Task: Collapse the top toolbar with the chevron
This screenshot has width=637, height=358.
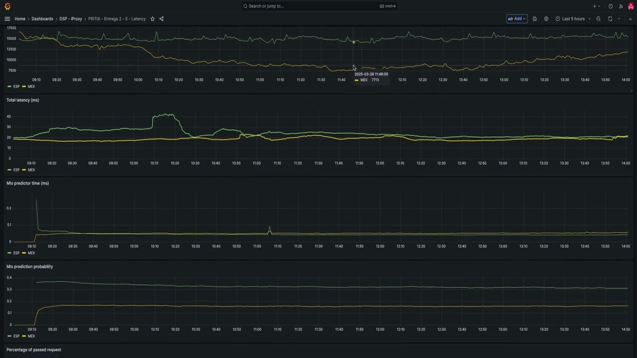Action: point(630,19)
